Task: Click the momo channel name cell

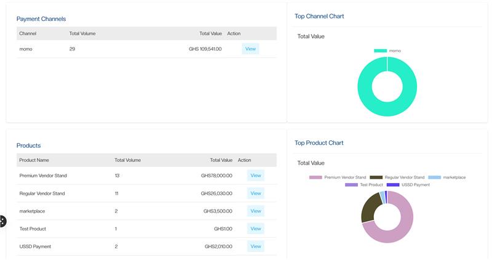Action: click(26, 49)
